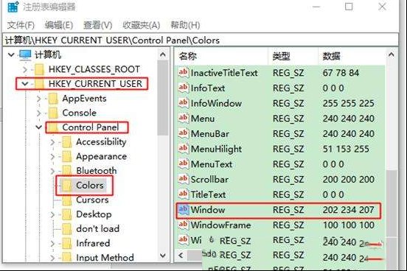Expand the Infrared key
407x271 pixels.
click(52, 244)
